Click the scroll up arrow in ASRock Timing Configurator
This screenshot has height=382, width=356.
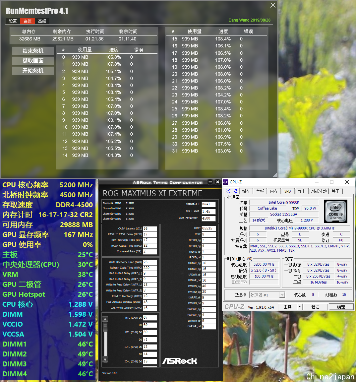click(x=105, y=319)
